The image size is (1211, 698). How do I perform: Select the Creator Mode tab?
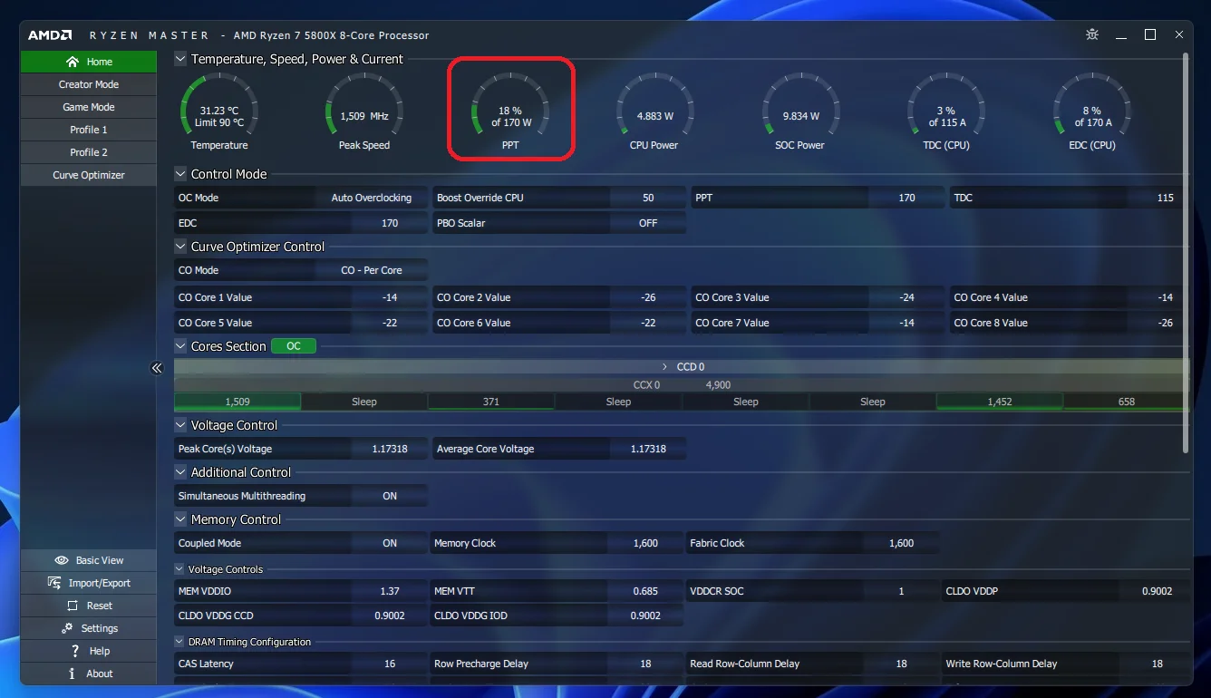[x=89, y=84]
